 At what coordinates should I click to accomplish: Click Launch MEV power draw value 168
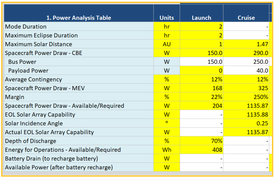(201, 88)
